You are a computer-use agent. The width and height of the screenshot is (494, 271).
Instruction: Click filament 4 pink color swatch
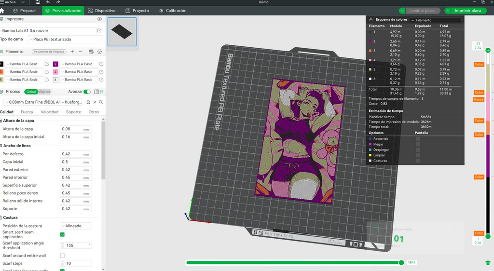pos(55,72)
